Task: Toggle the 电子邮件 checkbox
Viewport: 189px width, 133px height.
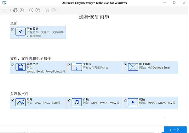Action: click(x=125, y=65)
